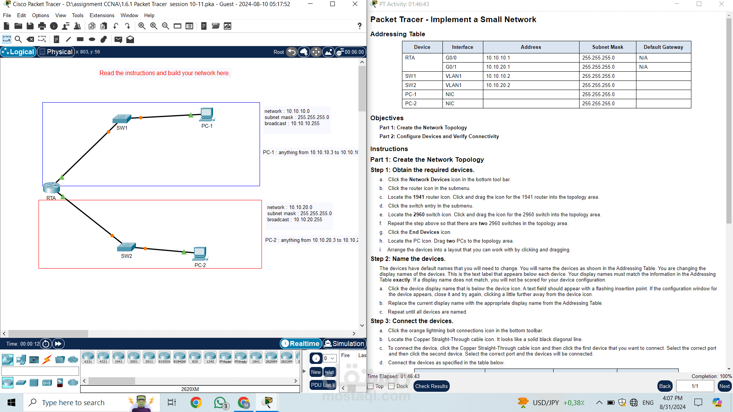Open Google Chrome from the taskbar
This screenshot has width=733, height=412.
pos(196,402)
